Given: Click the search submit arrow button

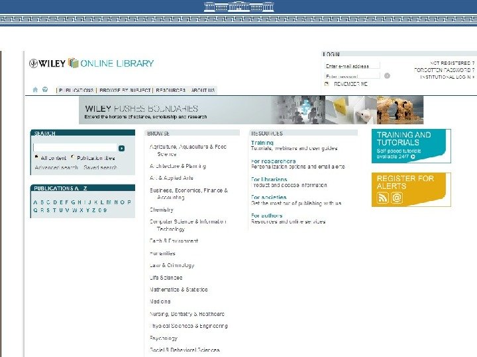Looking at the screenshot, I should (121, 148).
